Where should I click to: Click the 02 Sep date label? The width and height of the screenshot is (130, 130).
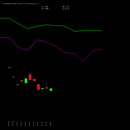coord(25,124)
